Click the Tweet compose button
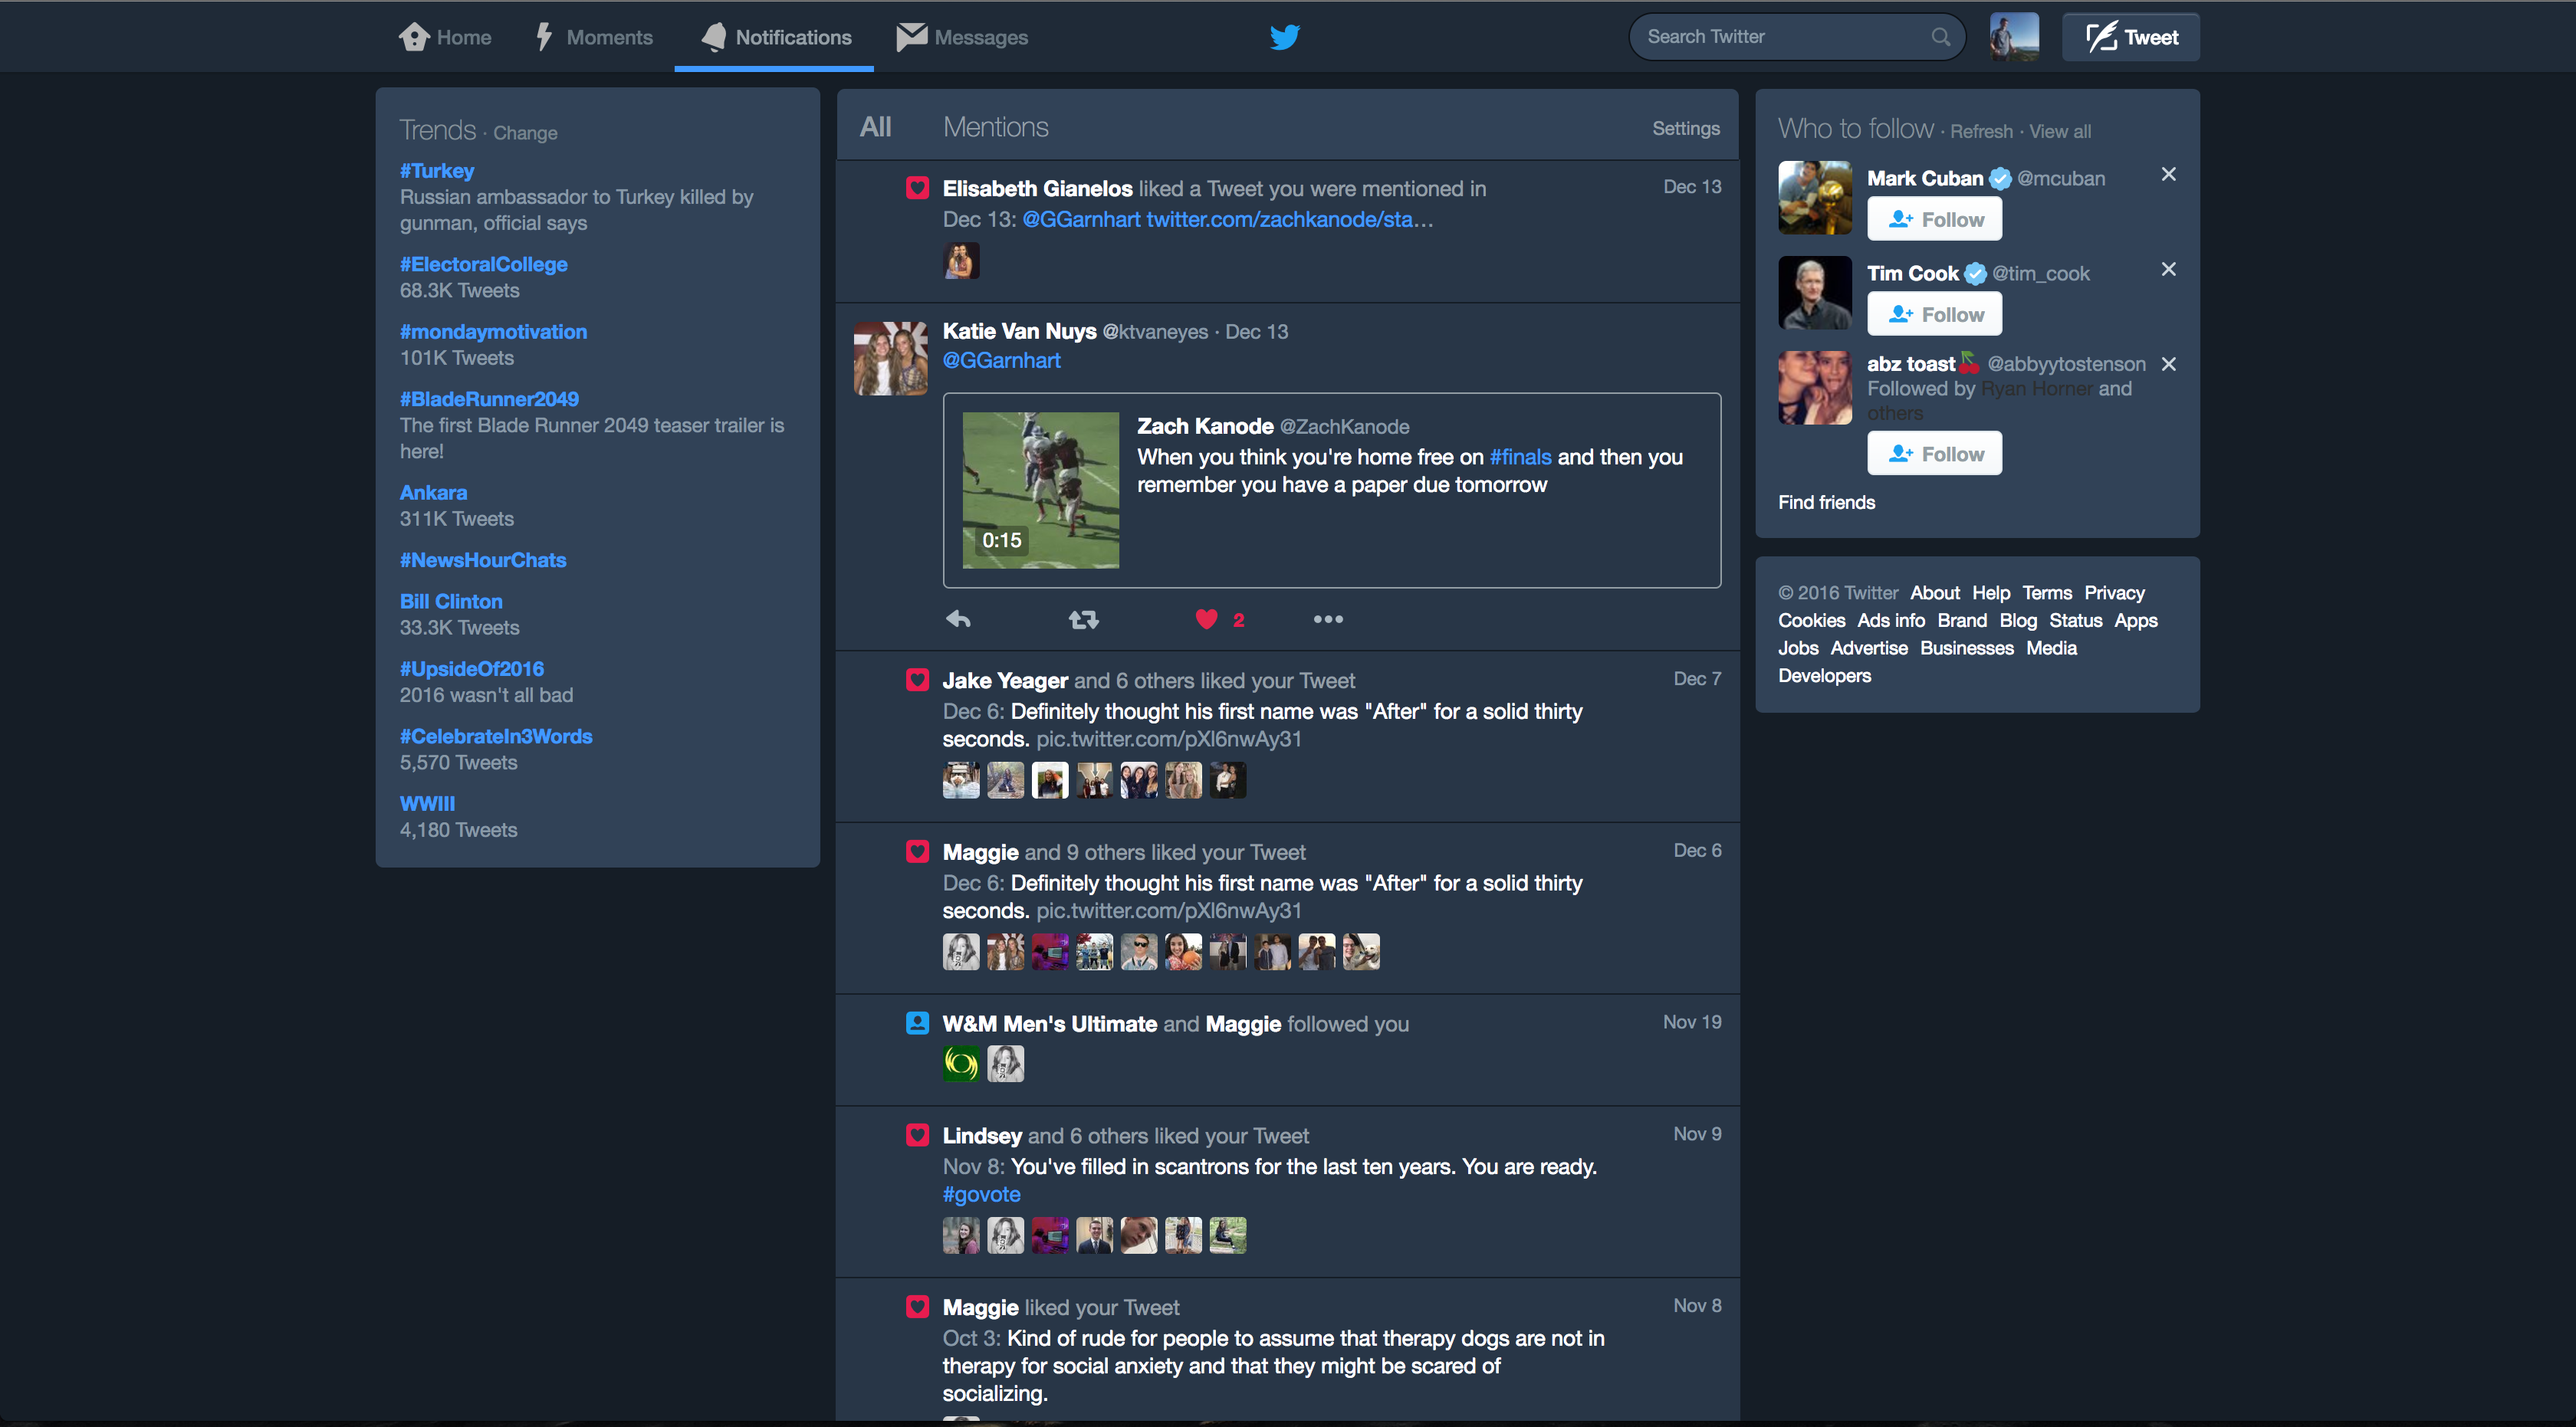 point(2130,37)
